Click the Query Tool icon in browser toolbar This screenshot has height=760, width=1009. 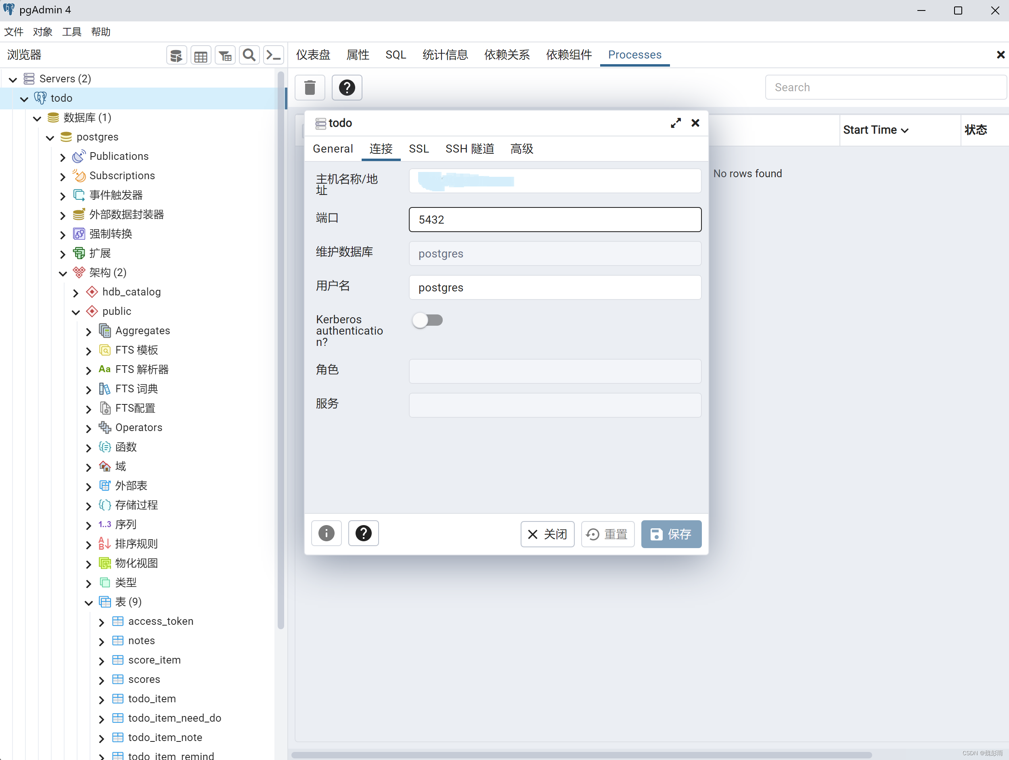tap(176, 56)
